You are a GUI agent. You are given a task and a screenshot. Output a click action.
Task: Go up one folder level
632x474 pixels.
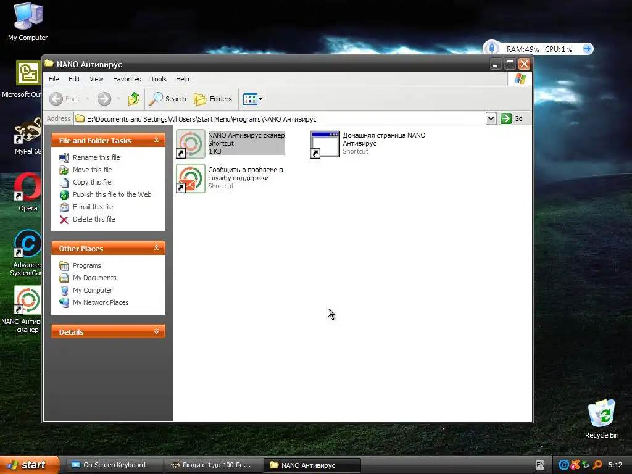pos(134,99)
